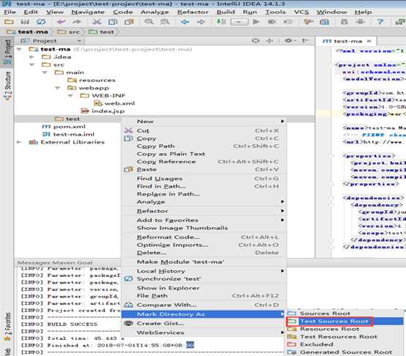Click the Save All toolbar icon
Screen dimensions: 406x356
pyautogui.click(x=25, y=22)
